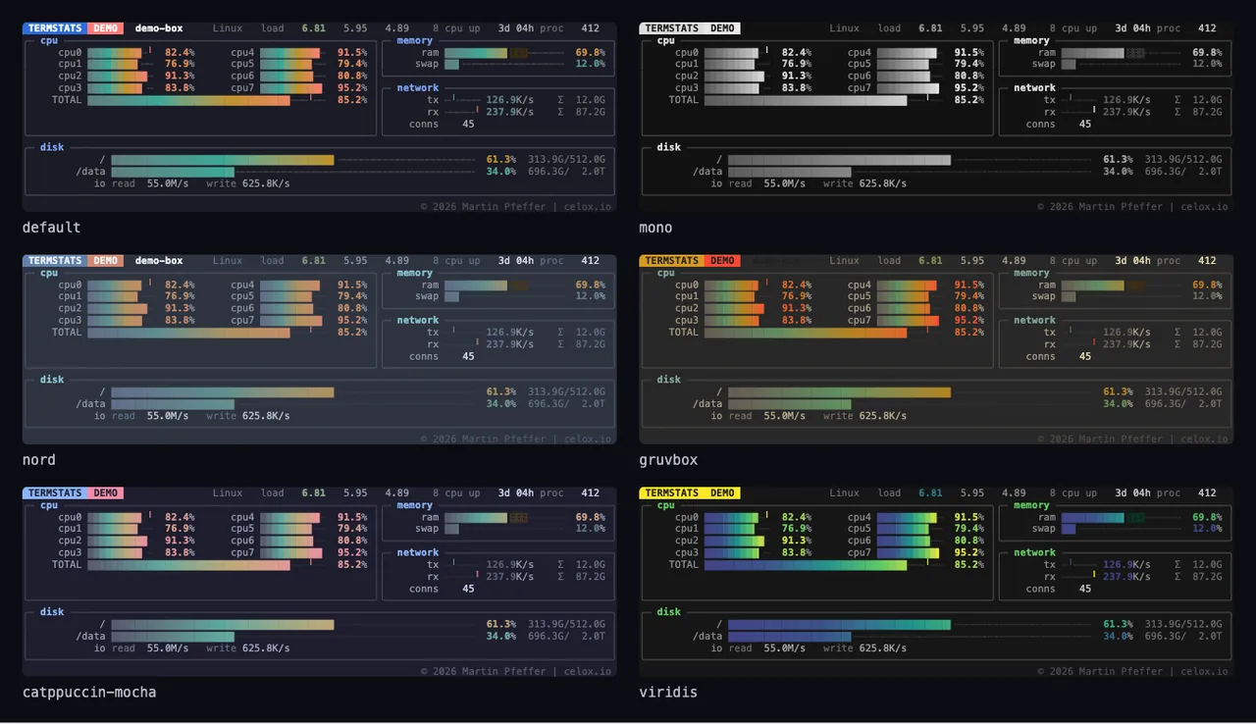Click cpu5 value 79.4% in catppuccin-mocha panel
Viewport: 1256px width, 724px height.
click(x=352, y=529)
